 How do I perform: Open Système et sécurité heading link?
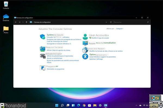coord(55,35)
